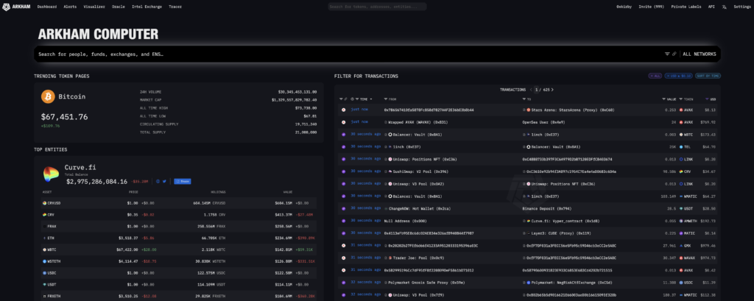Select the FRAX asset row

pyautogui.click(x=179, y=226)
